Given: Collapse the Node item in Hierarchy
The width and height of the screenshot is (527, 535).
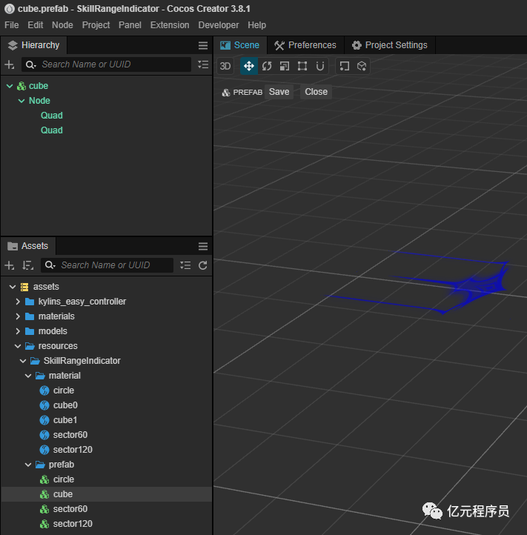Looking at the screenshot, I should pyautogui.click(x=21, y=101).
